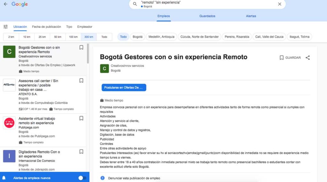Expand the Tipo filter
Image resolution: width=327 pixels, height=182 pixels.
(x=69, y=27)
